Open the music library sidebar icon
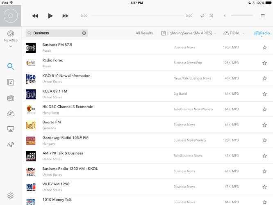The height and width of the screenshot is (205, 273). click(x=11, y=82)
